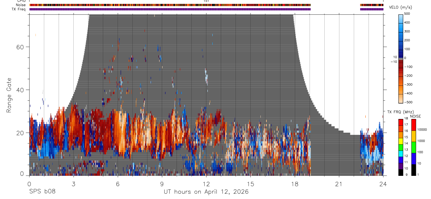Viewport: 431px width, 199px height.
Task: Click the 17 MHz label on TX FRQ scale
Action: (x=406, y=125)
